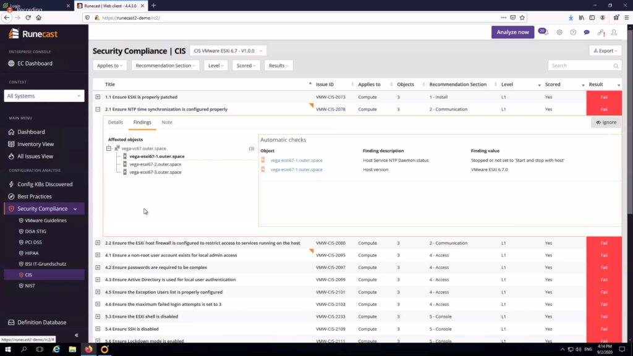Click the connection status icon
Image resolution: width=633 pixels, height=356 pixels.
pos(601,32)
